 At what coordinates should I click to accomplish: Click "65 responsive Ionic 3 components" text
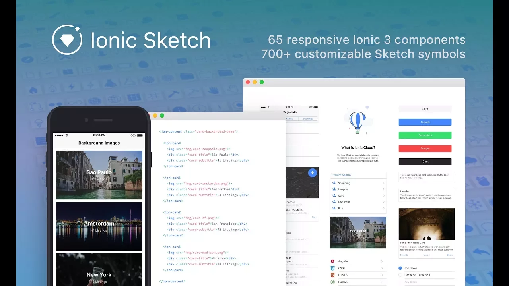click(367, 40)
